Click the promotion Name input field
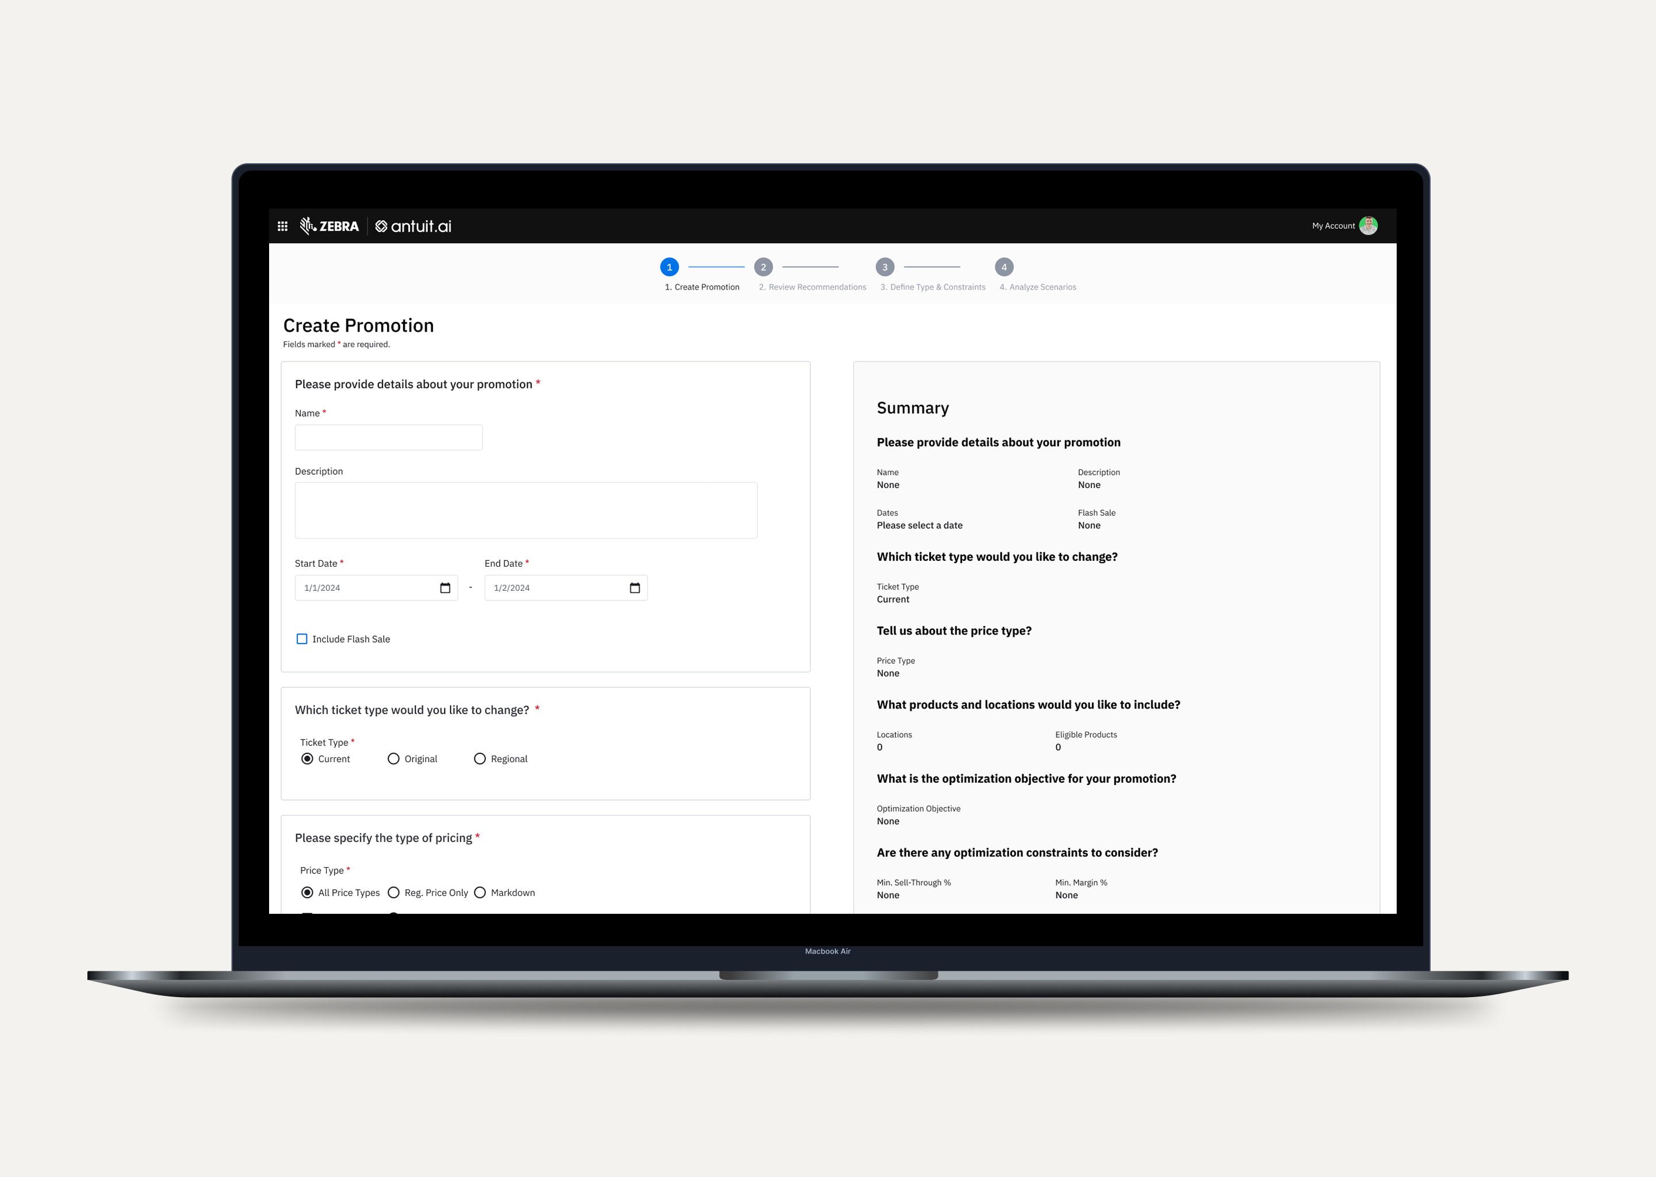1656x1177 pixels. pos(388,437)
